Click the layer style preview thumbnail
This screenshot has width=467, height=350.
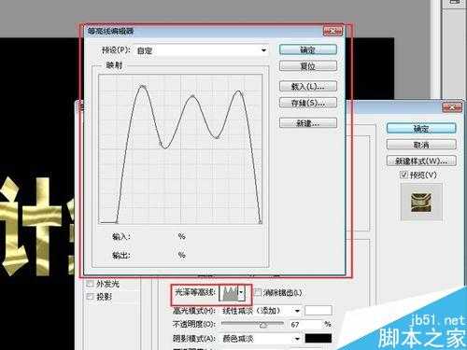click(421, 202)
